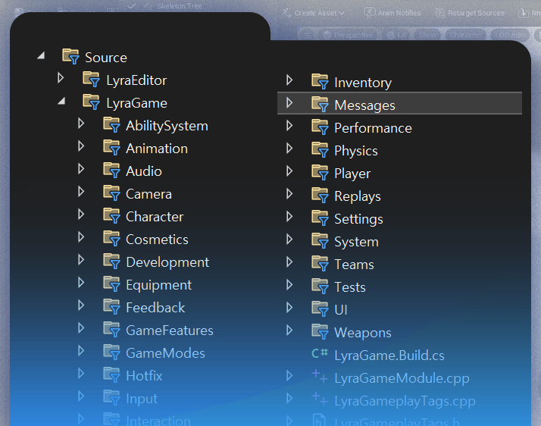541x426 pixels.
Task: Expand the Physics folder arrow
Action: coord(289,149)
